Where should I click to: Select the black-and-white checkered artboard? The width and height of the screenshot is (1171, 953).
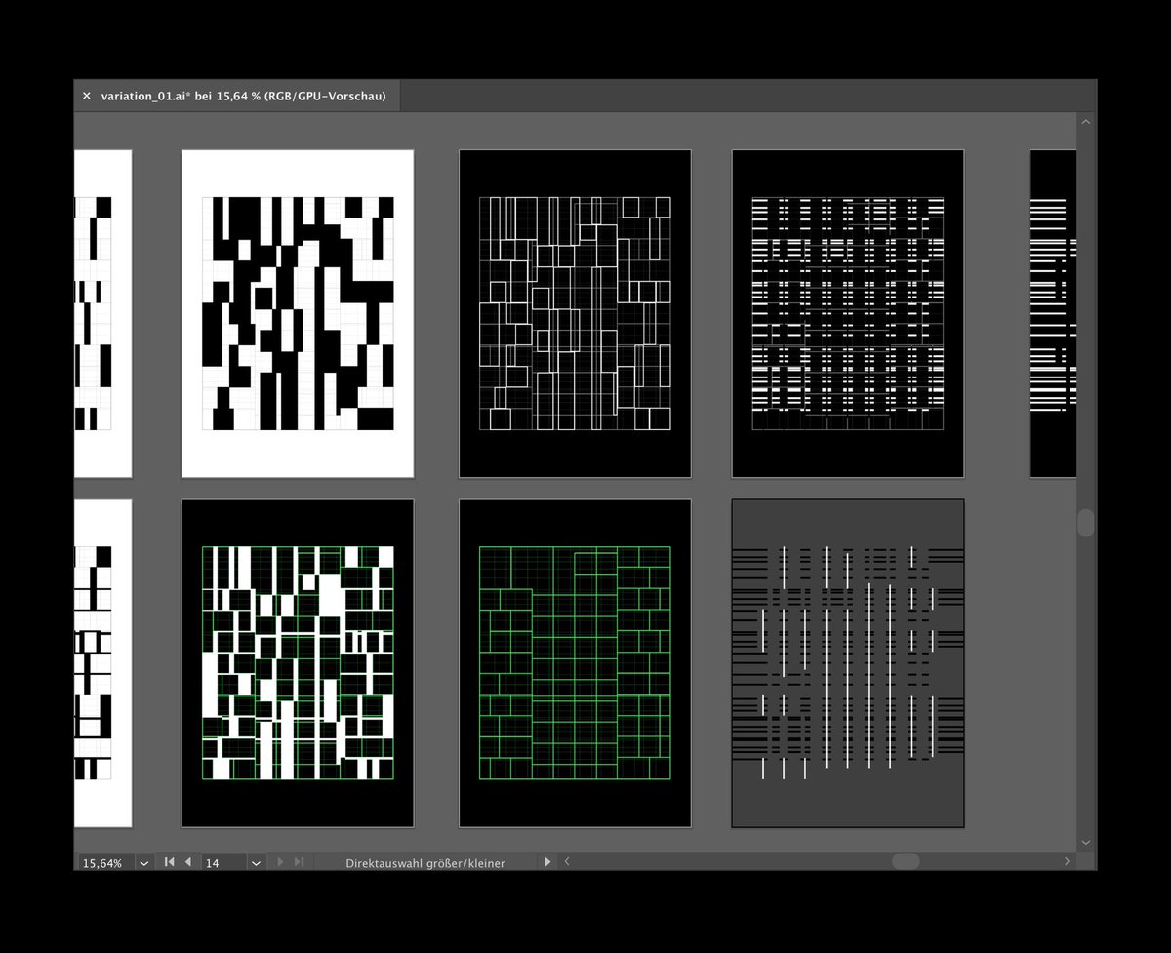click(x=298, y=312)
